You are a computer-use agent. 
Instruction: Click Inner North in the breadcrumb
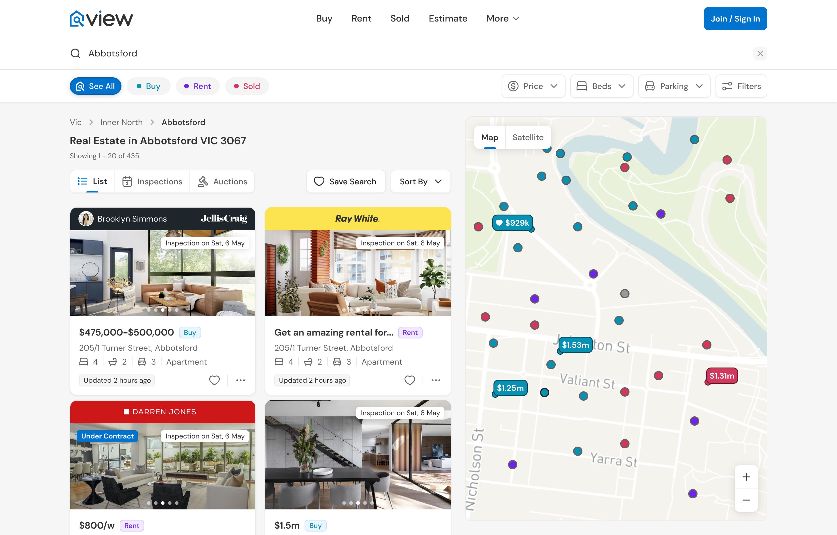[121, 122]
